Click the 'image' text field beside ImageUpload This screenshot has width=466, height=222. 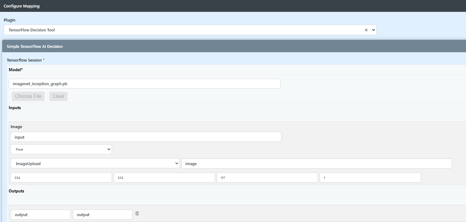316,164
